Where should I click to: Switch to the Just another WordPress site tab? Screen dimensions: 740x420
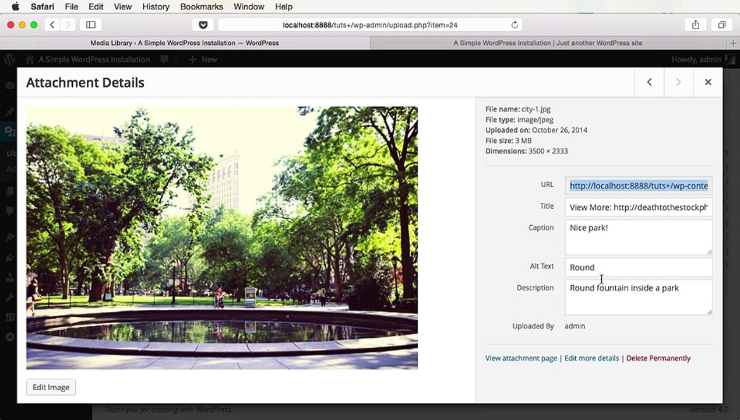548,43
